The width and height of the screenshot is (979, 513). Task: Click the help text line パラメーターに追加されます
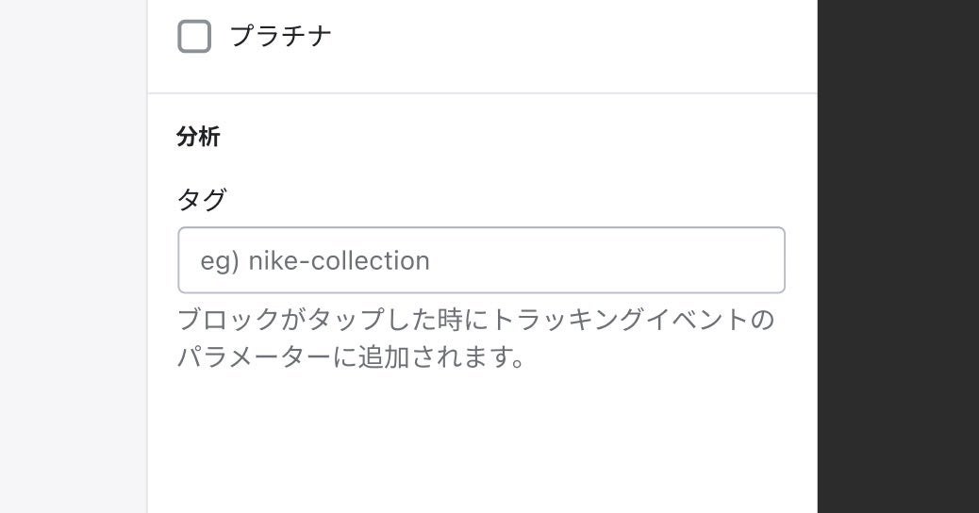[351, 357]
